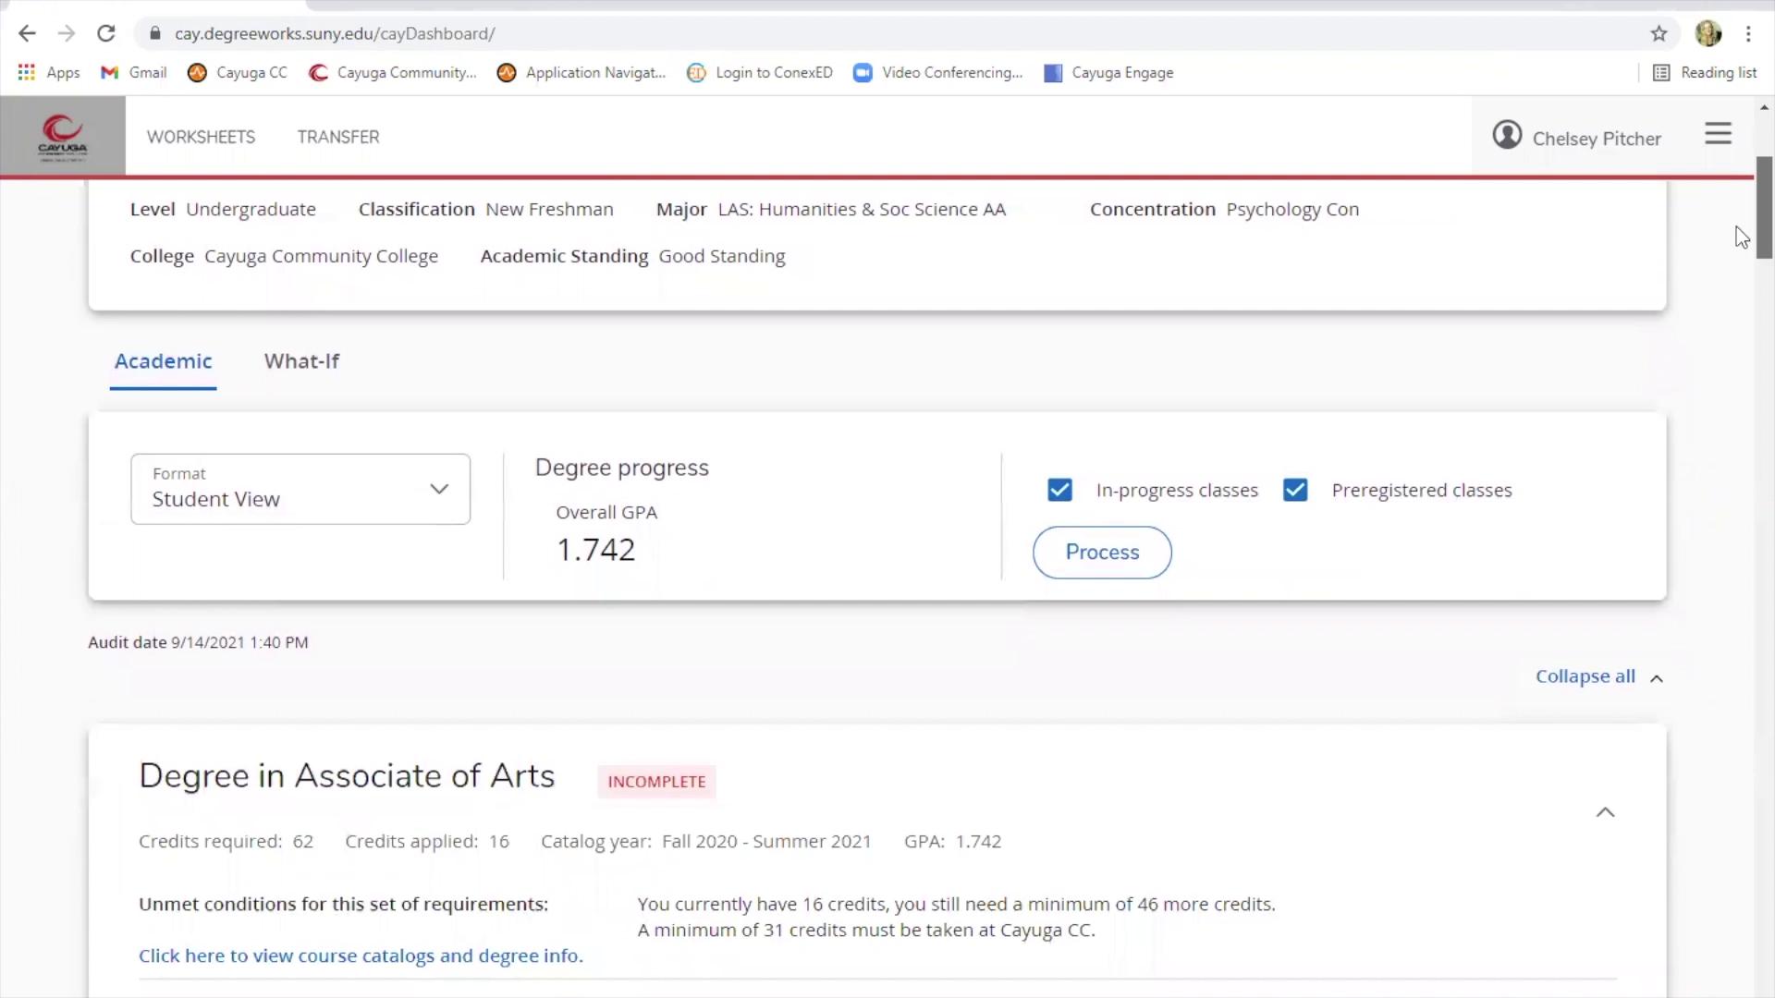Click Collapse all to fold all sections
This screenshot has width=1775, height=998.
tap(1584, 676)
